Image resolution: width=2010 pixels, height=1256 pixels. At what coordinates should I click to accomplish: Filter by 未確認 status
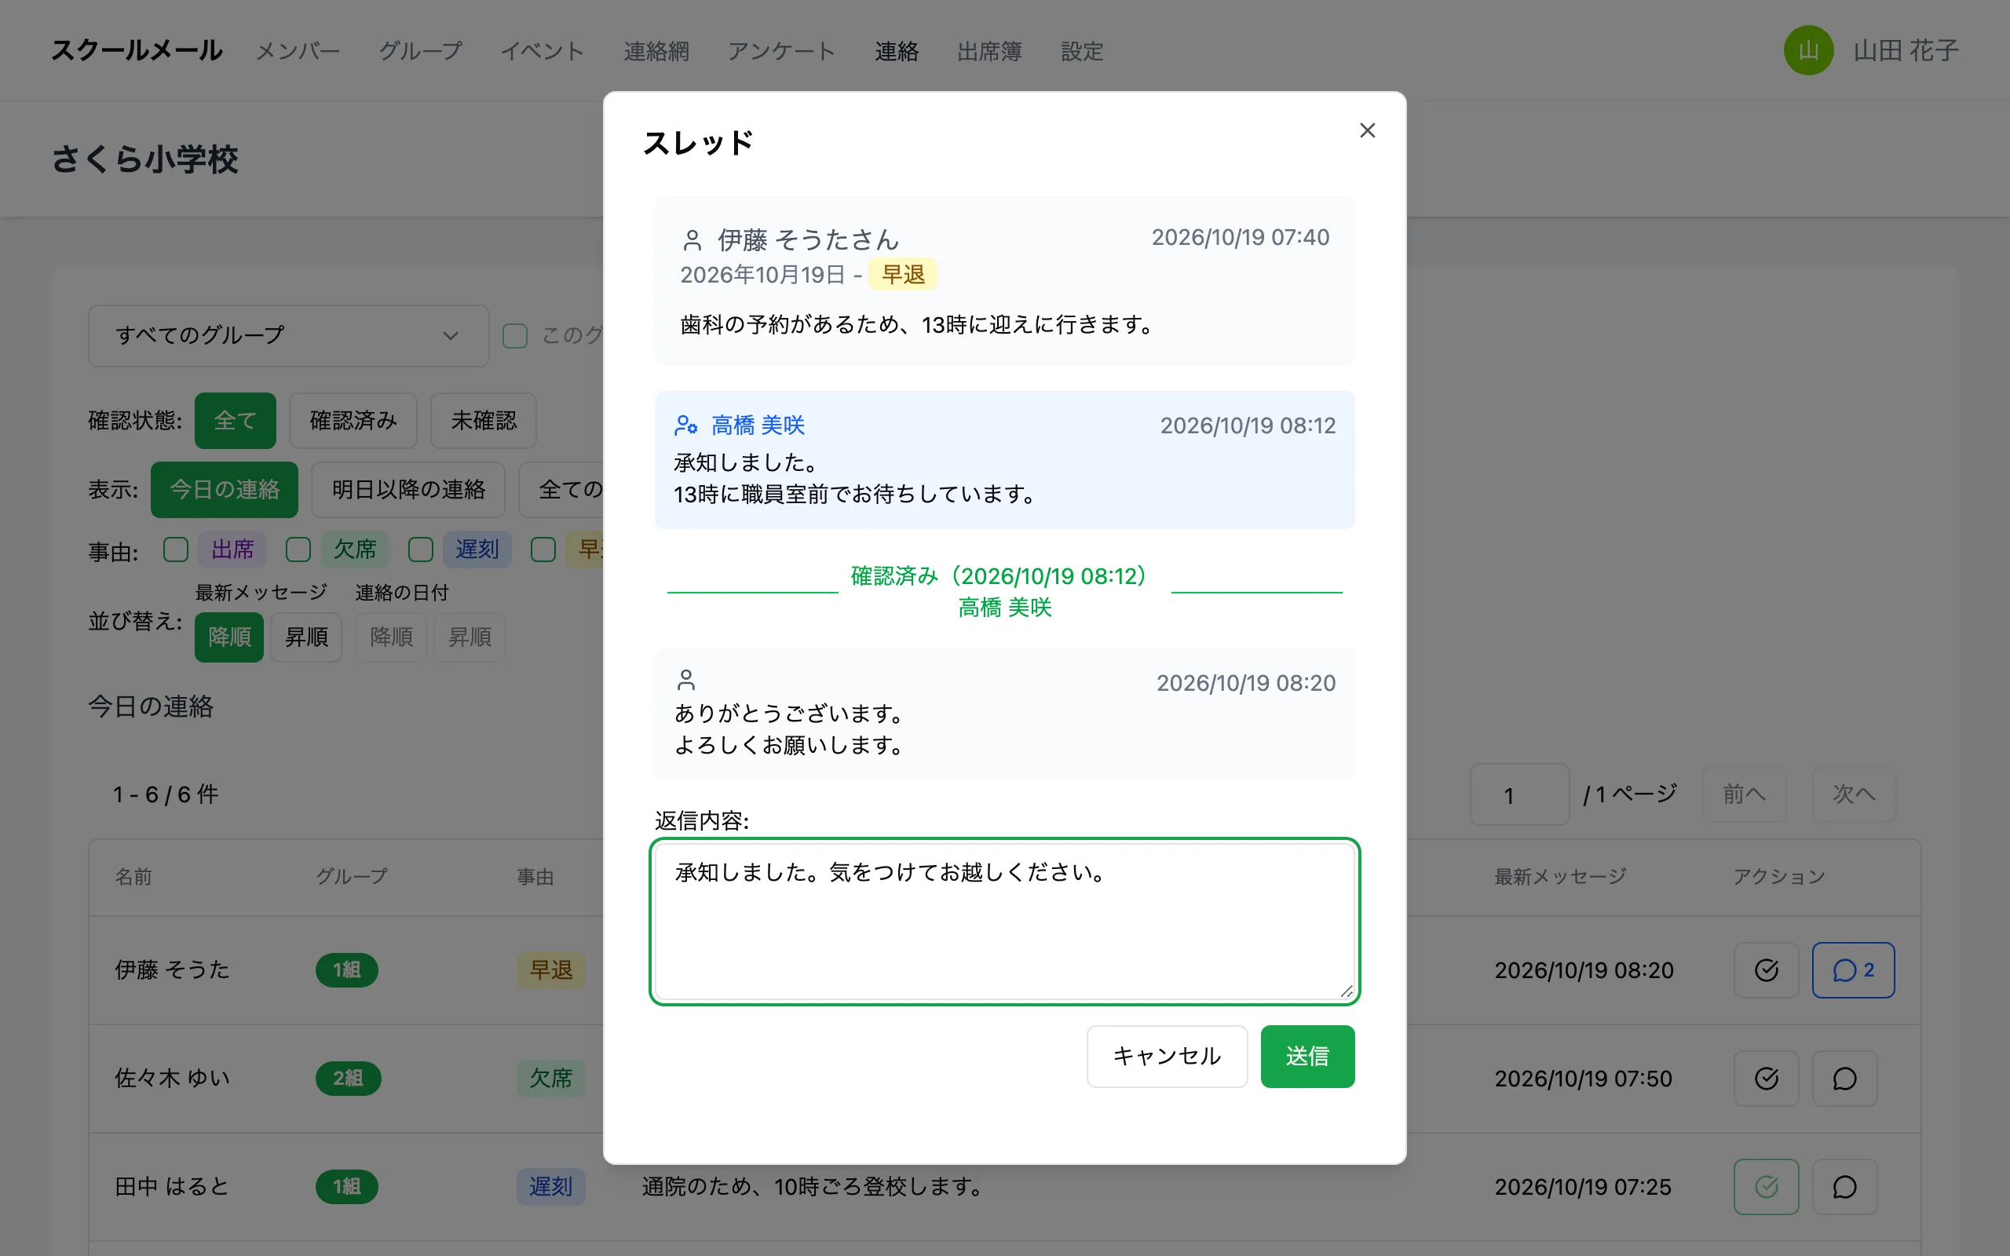484,420
